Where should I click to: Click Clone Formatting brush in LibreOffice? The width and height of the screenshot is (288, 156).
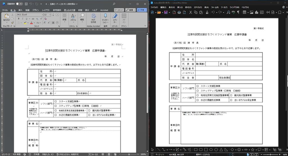tap(207, 12)
